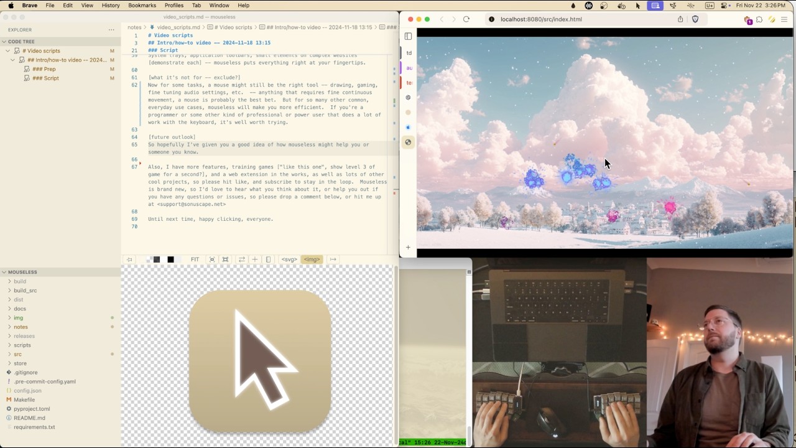The width and height of the screenshot is (796, 448).
Task: Choose the black background swatch in the preview
Action: coord(170,259)
